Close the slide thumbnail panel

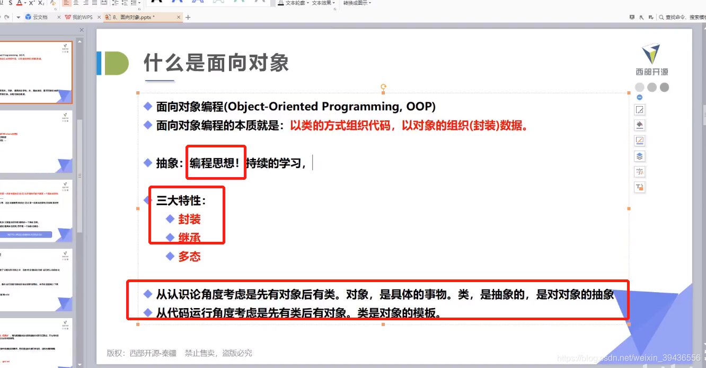point(81,30)
